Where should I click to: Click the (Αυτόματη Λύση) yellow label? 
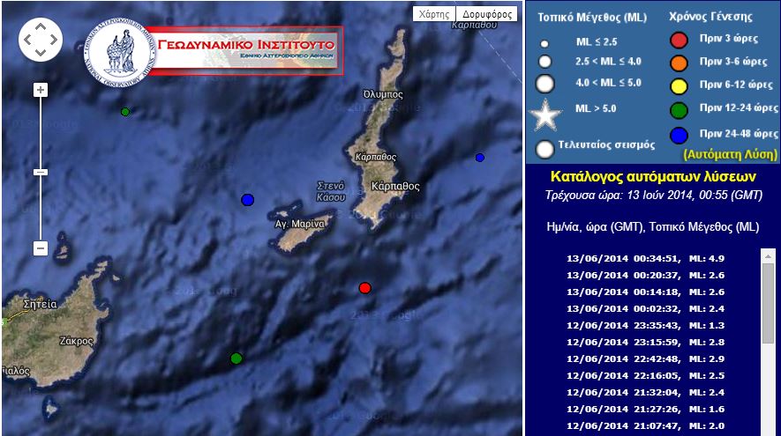(730, 154)
